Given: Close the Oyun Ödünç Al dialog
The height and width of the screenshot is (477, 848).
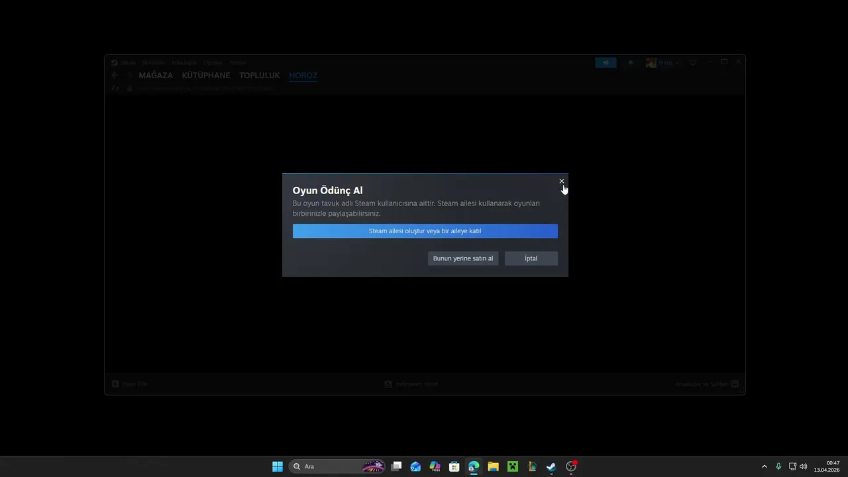Looking at the screenshot, I should 561,181.
